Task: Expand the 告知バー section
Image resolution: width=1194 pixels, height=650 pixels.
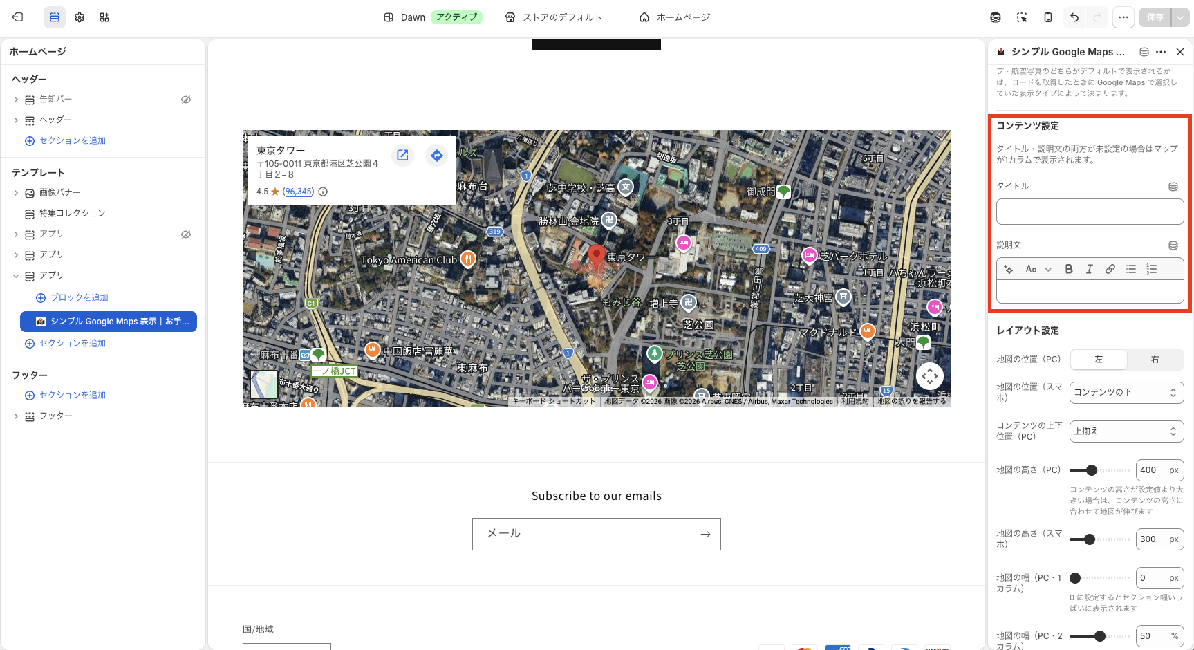Action: [16, 100]
